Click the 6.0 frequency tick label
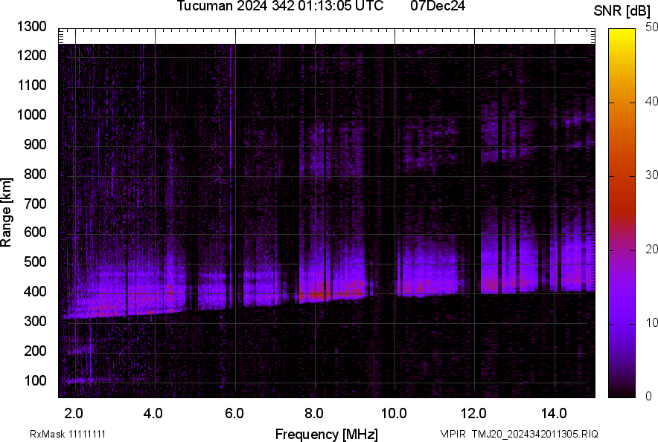Image resolution: width=658 pixels, height=442 pixels. pyautogui.click(x=234, y=414)
